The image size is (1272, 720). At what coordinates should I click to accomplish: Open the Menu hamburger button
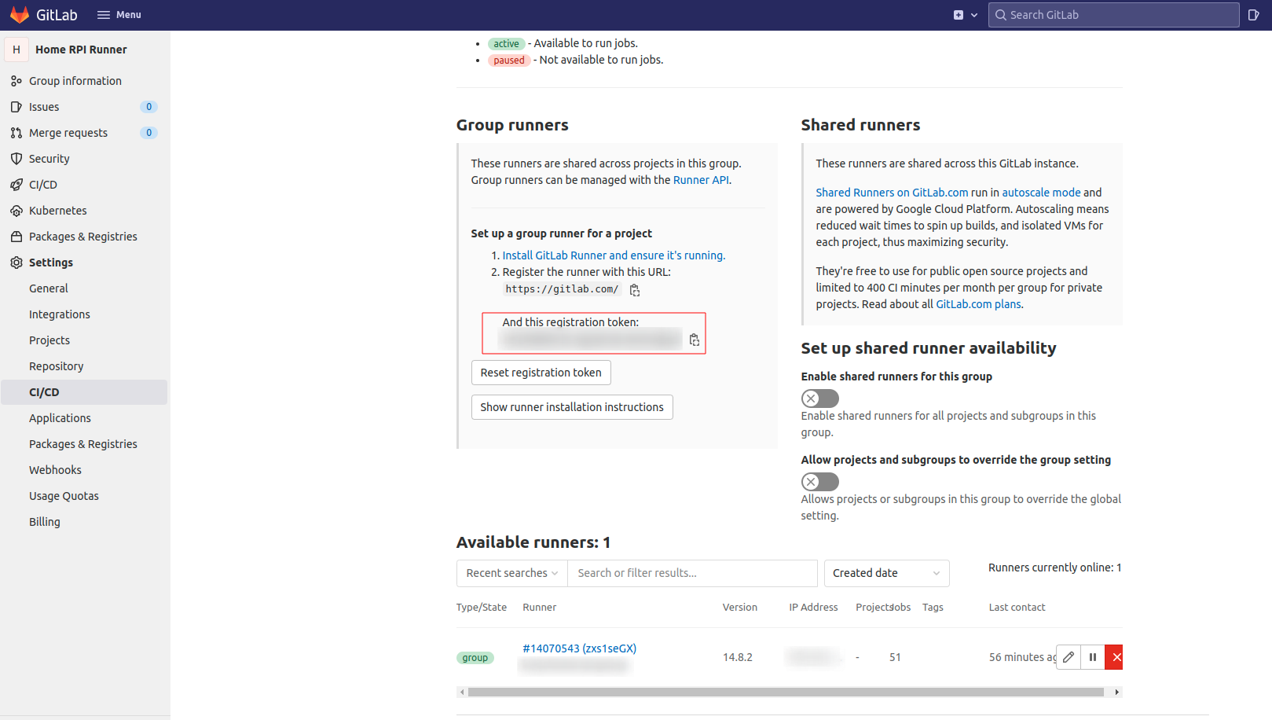tap(119, 15)
